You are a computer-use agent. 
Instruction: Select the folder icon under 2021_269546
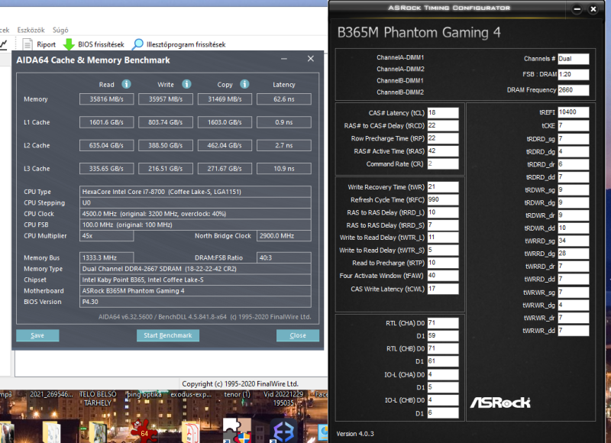tap(50, 432)
